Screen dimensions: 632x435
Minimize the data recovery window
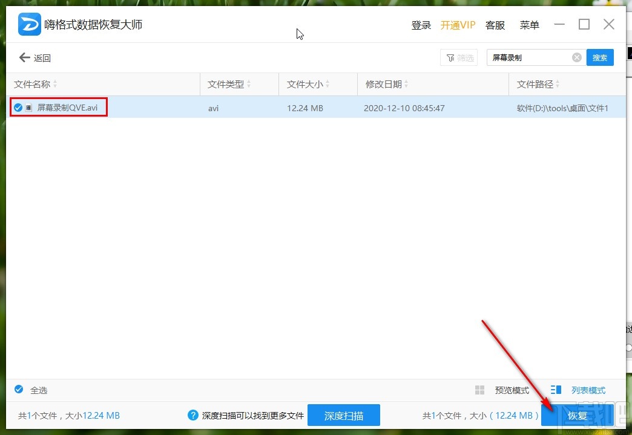(x=559, y=24)
